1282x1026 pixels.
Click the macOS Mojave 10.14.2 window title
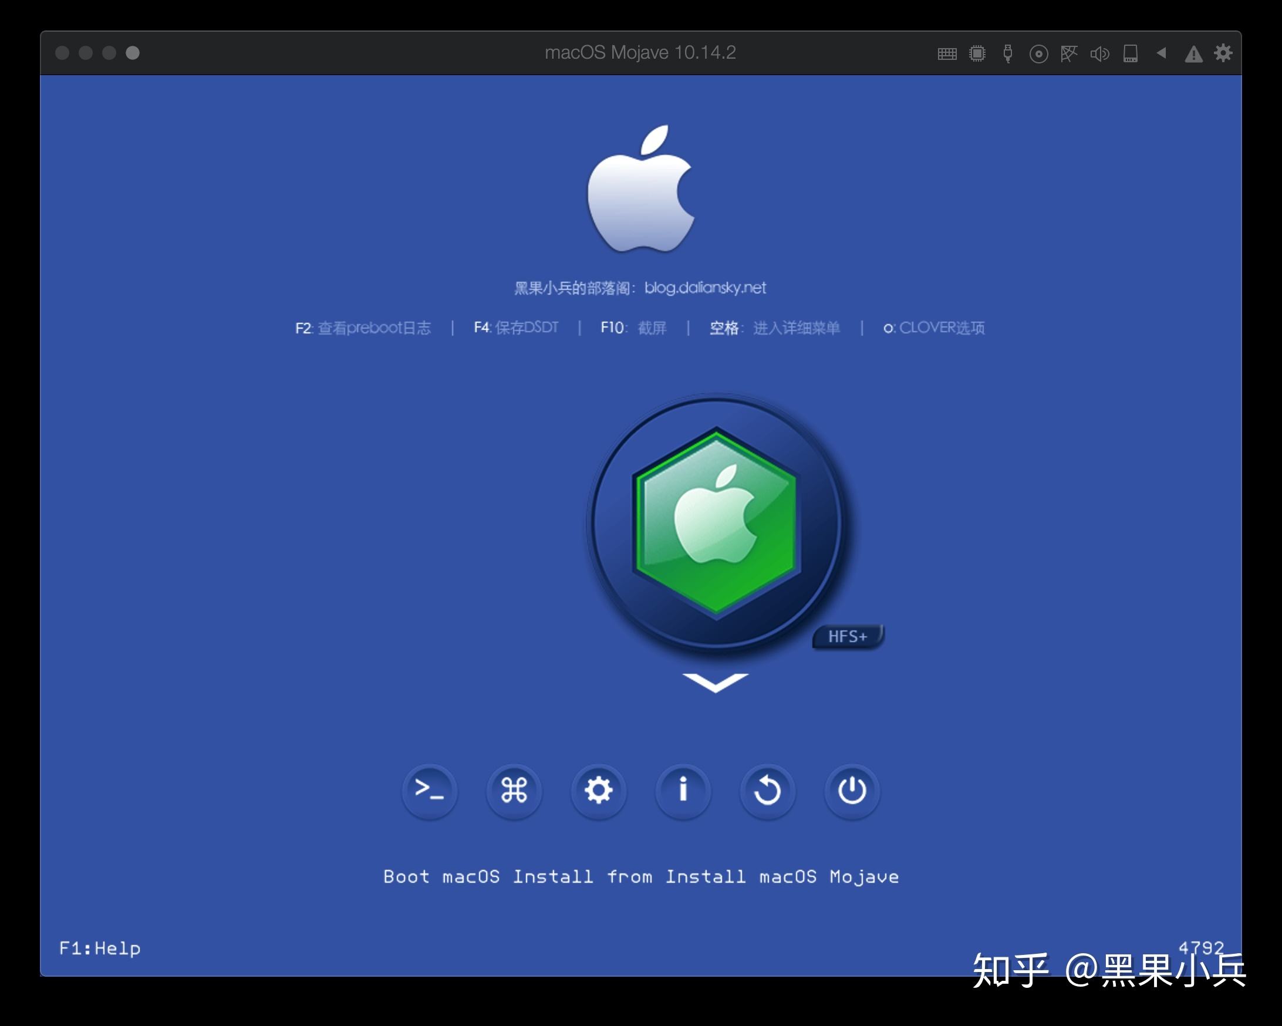(x=640, y=53)
